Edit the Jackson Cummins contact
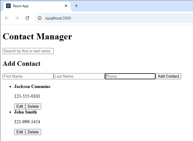Screen dimensions: 193x141 click(19, 107)
